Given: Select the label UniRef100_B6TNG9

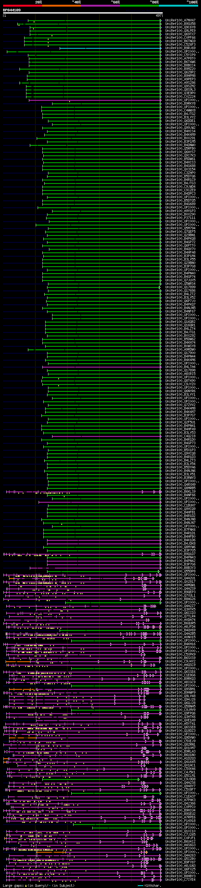Looking at the screenshot, I should coord(180,41).
